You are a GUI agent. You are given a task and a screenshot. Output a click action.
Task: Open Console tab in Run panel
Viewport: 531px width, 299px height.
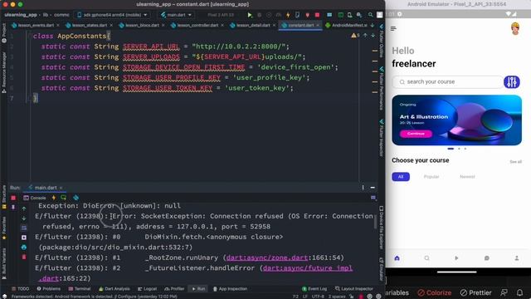tap(35, 198)
